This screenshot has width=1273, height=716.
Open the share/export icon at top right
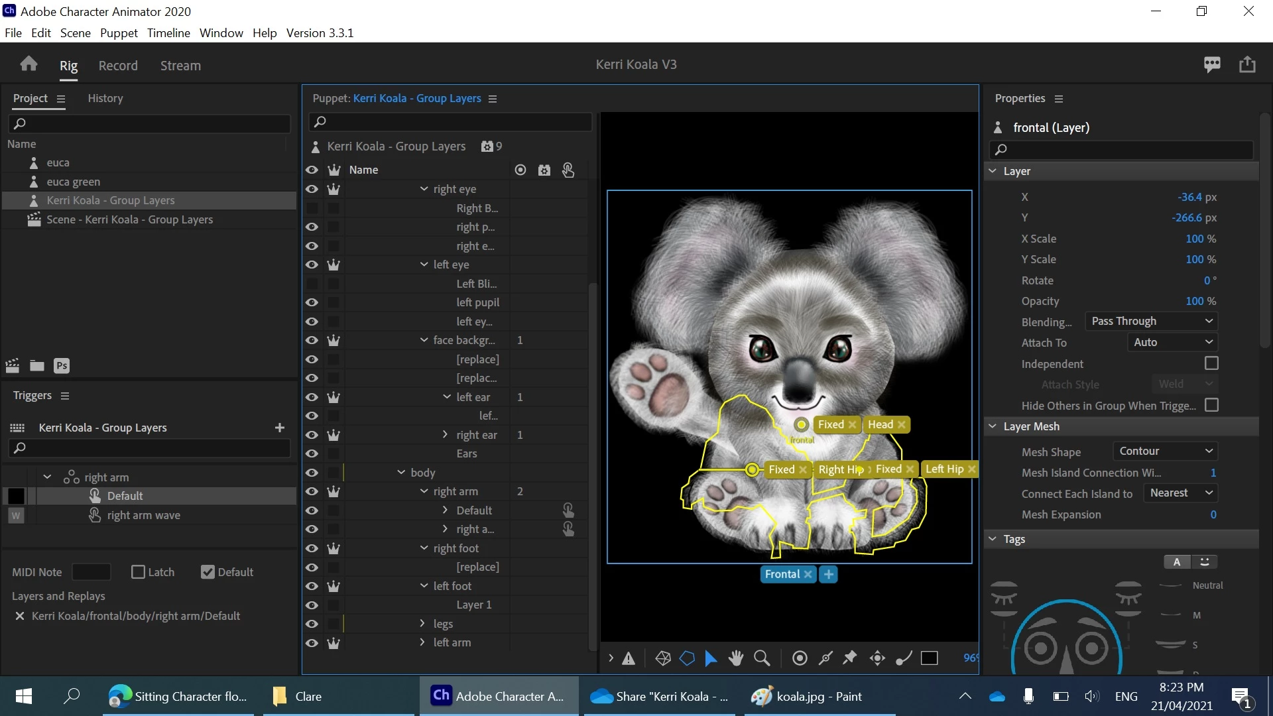tap(1247, 64)
